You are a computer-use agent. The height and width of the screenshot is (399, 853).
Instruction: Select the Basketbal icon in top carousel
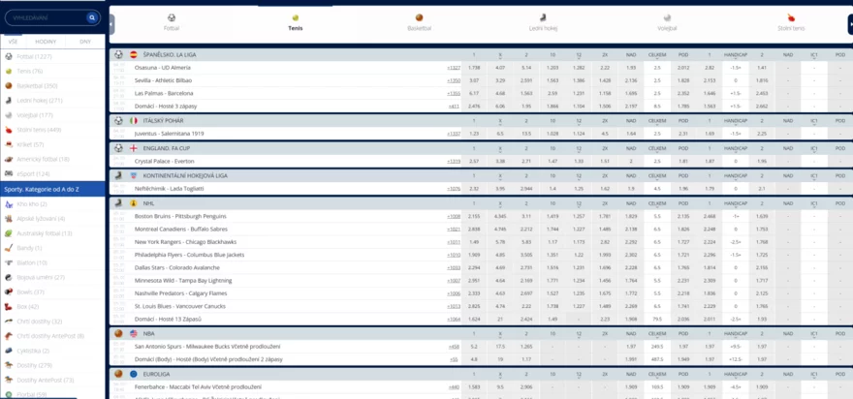click(419, 17)
